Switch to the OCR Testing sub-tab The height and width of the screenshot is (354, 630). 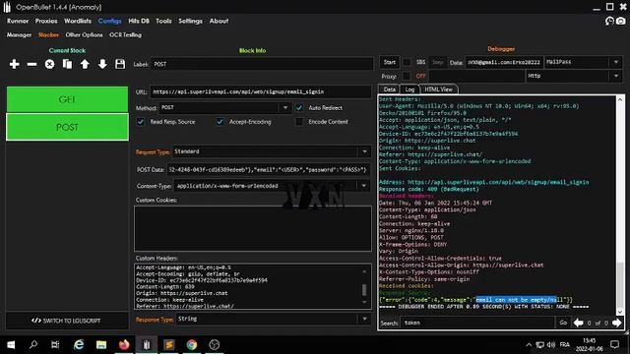(125, 35)
